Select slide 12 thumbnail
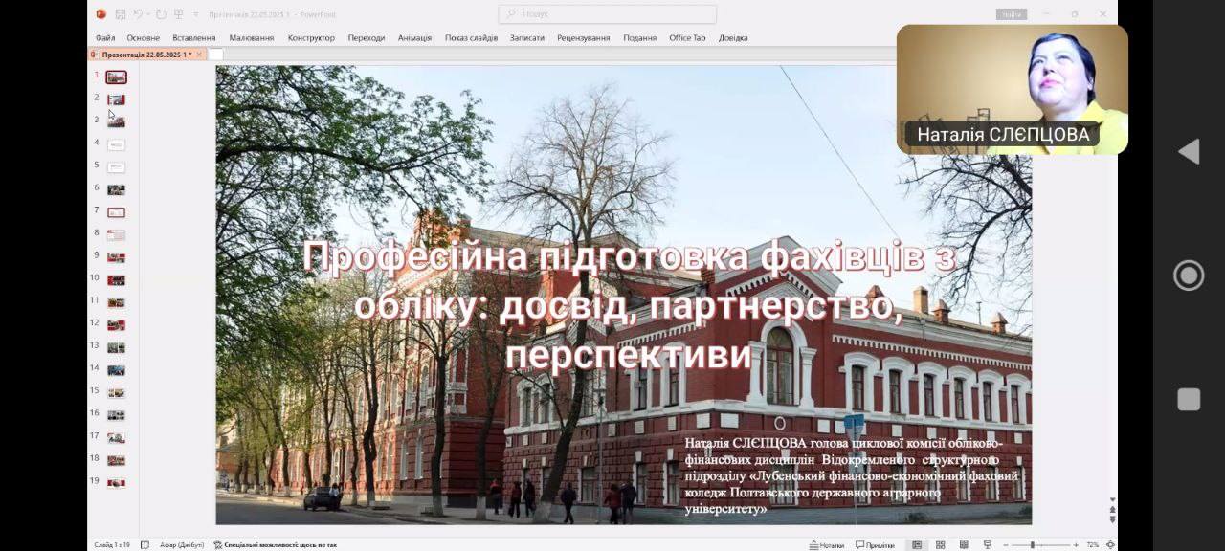The width and height of the screenshot is (1225, 551). tap(116, 325)
